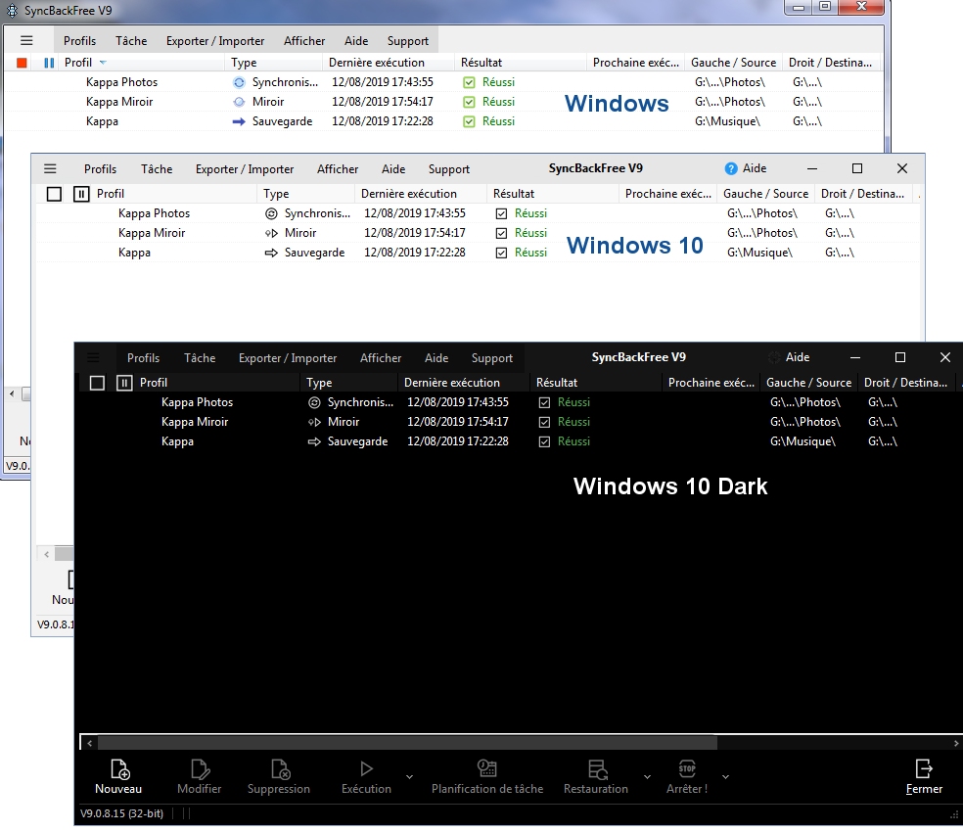
Task: Open Profils menu in dark window
Action: click(143, 358)
